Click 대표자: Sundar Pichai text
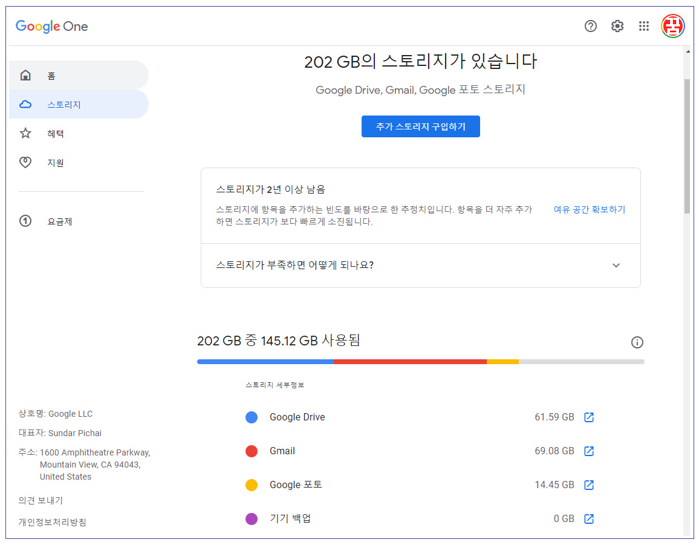The width and height of the screenshot is (699, 545). click(60, 433)
